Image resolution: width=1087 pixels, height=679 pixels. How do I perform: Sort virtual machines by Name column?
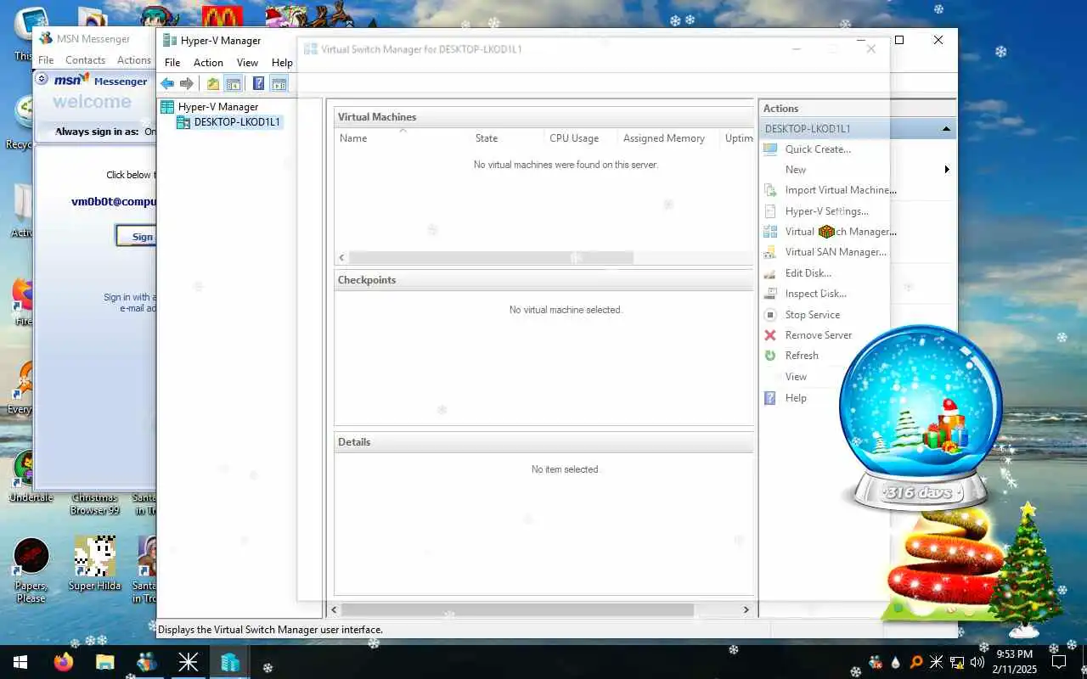pos(402,138)
